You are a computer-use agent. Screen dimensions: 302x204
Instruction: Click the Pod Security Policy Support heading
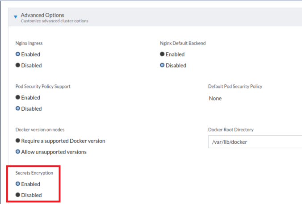[43, 87]
